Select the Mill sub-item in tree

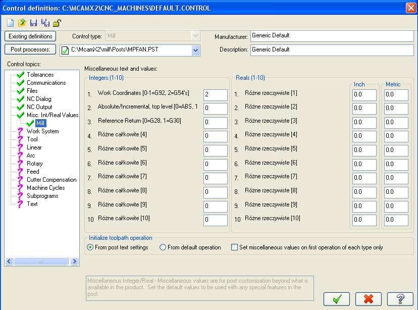pos(40,123)
